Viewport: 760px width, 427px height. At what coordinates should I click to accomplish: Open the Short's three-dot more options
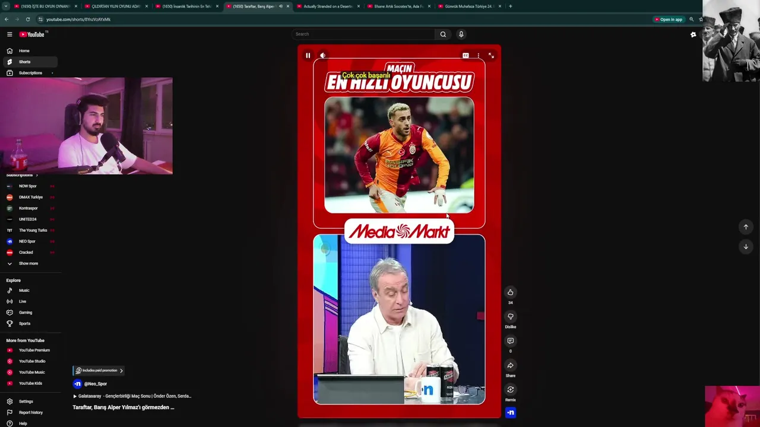click(478, 56)
